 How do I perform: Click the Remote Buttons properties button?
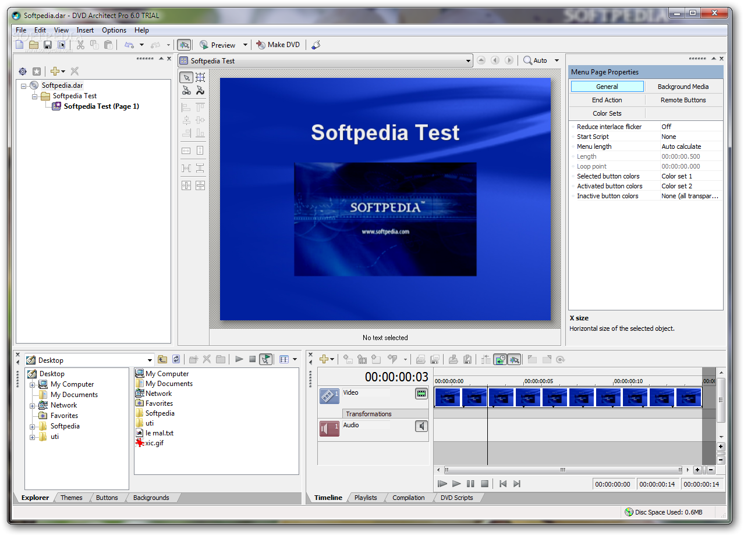pyautogui.click(x=683, y=100)
